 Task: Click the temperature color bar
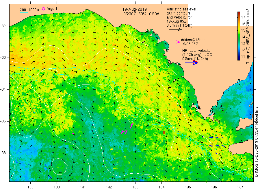point(239,36)
